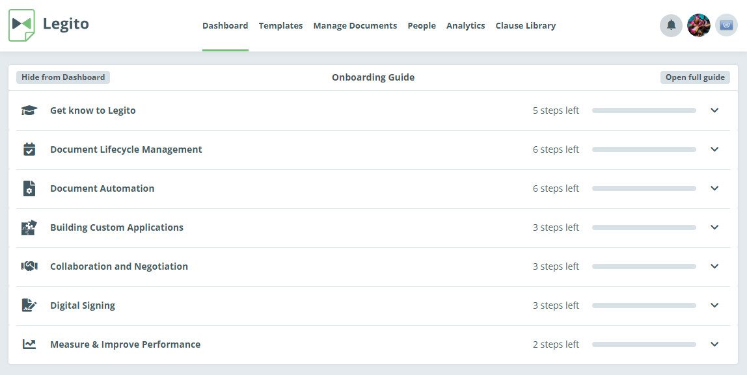This screenshot has width=747, height=375.
Task: Click Open full guide button
Action: [x=695, y=77]
